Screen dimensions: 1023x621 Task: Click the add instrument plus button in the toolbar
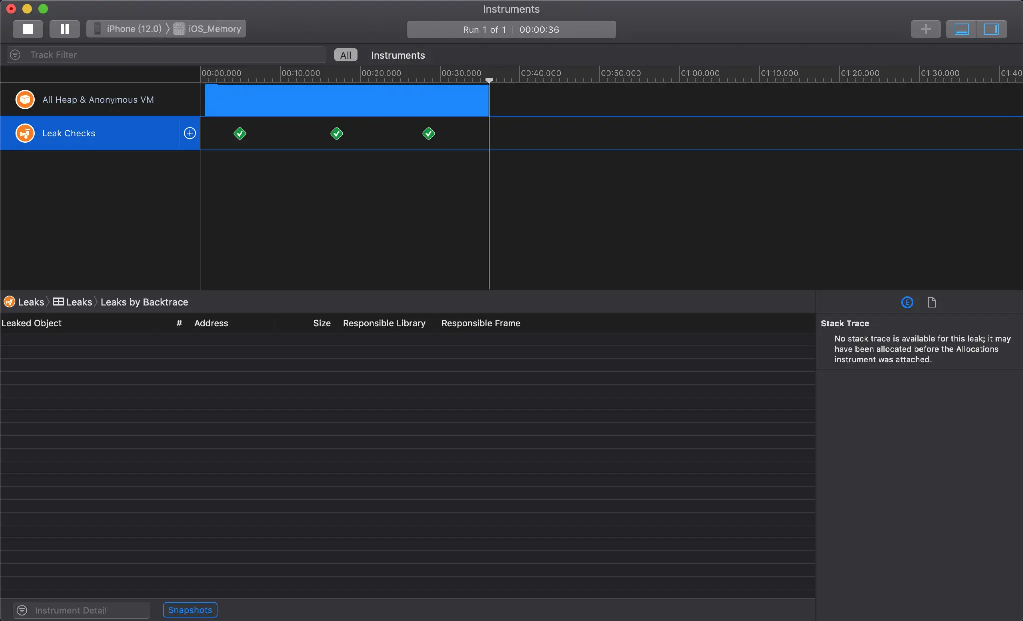click(x=925, y=29)
